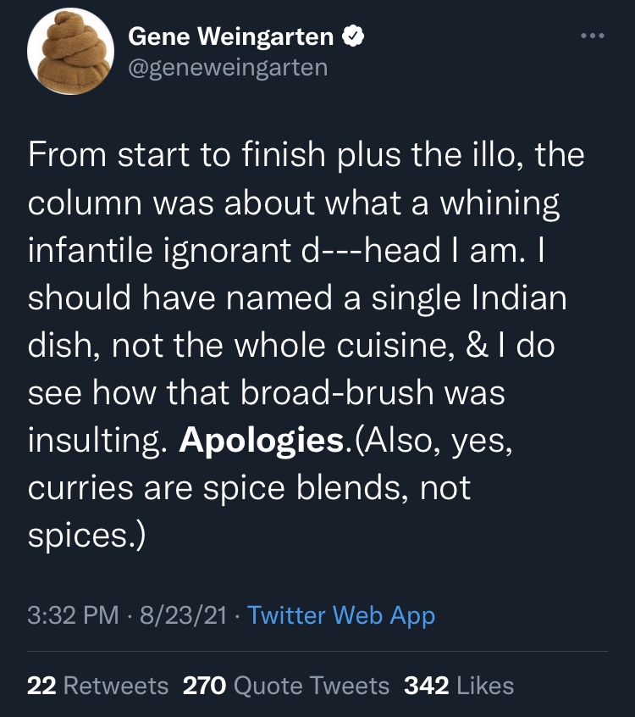Click the 3:32 PM timestamp
The width and height of the screenshot is (635, 717).
(73, 614)
